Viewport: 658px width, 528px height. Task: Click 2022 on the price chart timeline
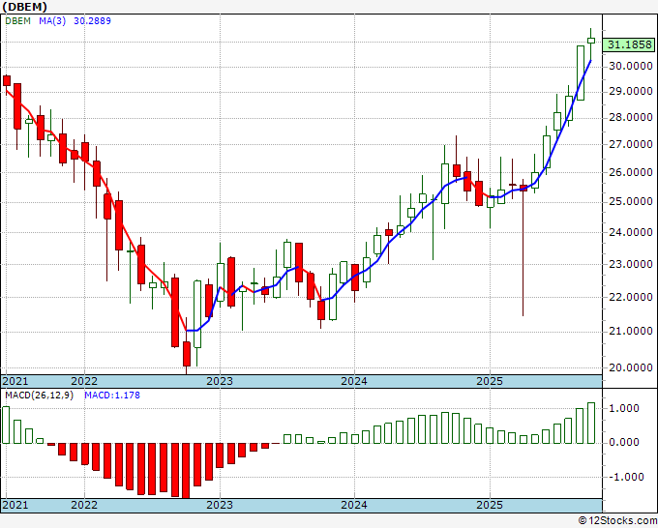coord(84,381)
